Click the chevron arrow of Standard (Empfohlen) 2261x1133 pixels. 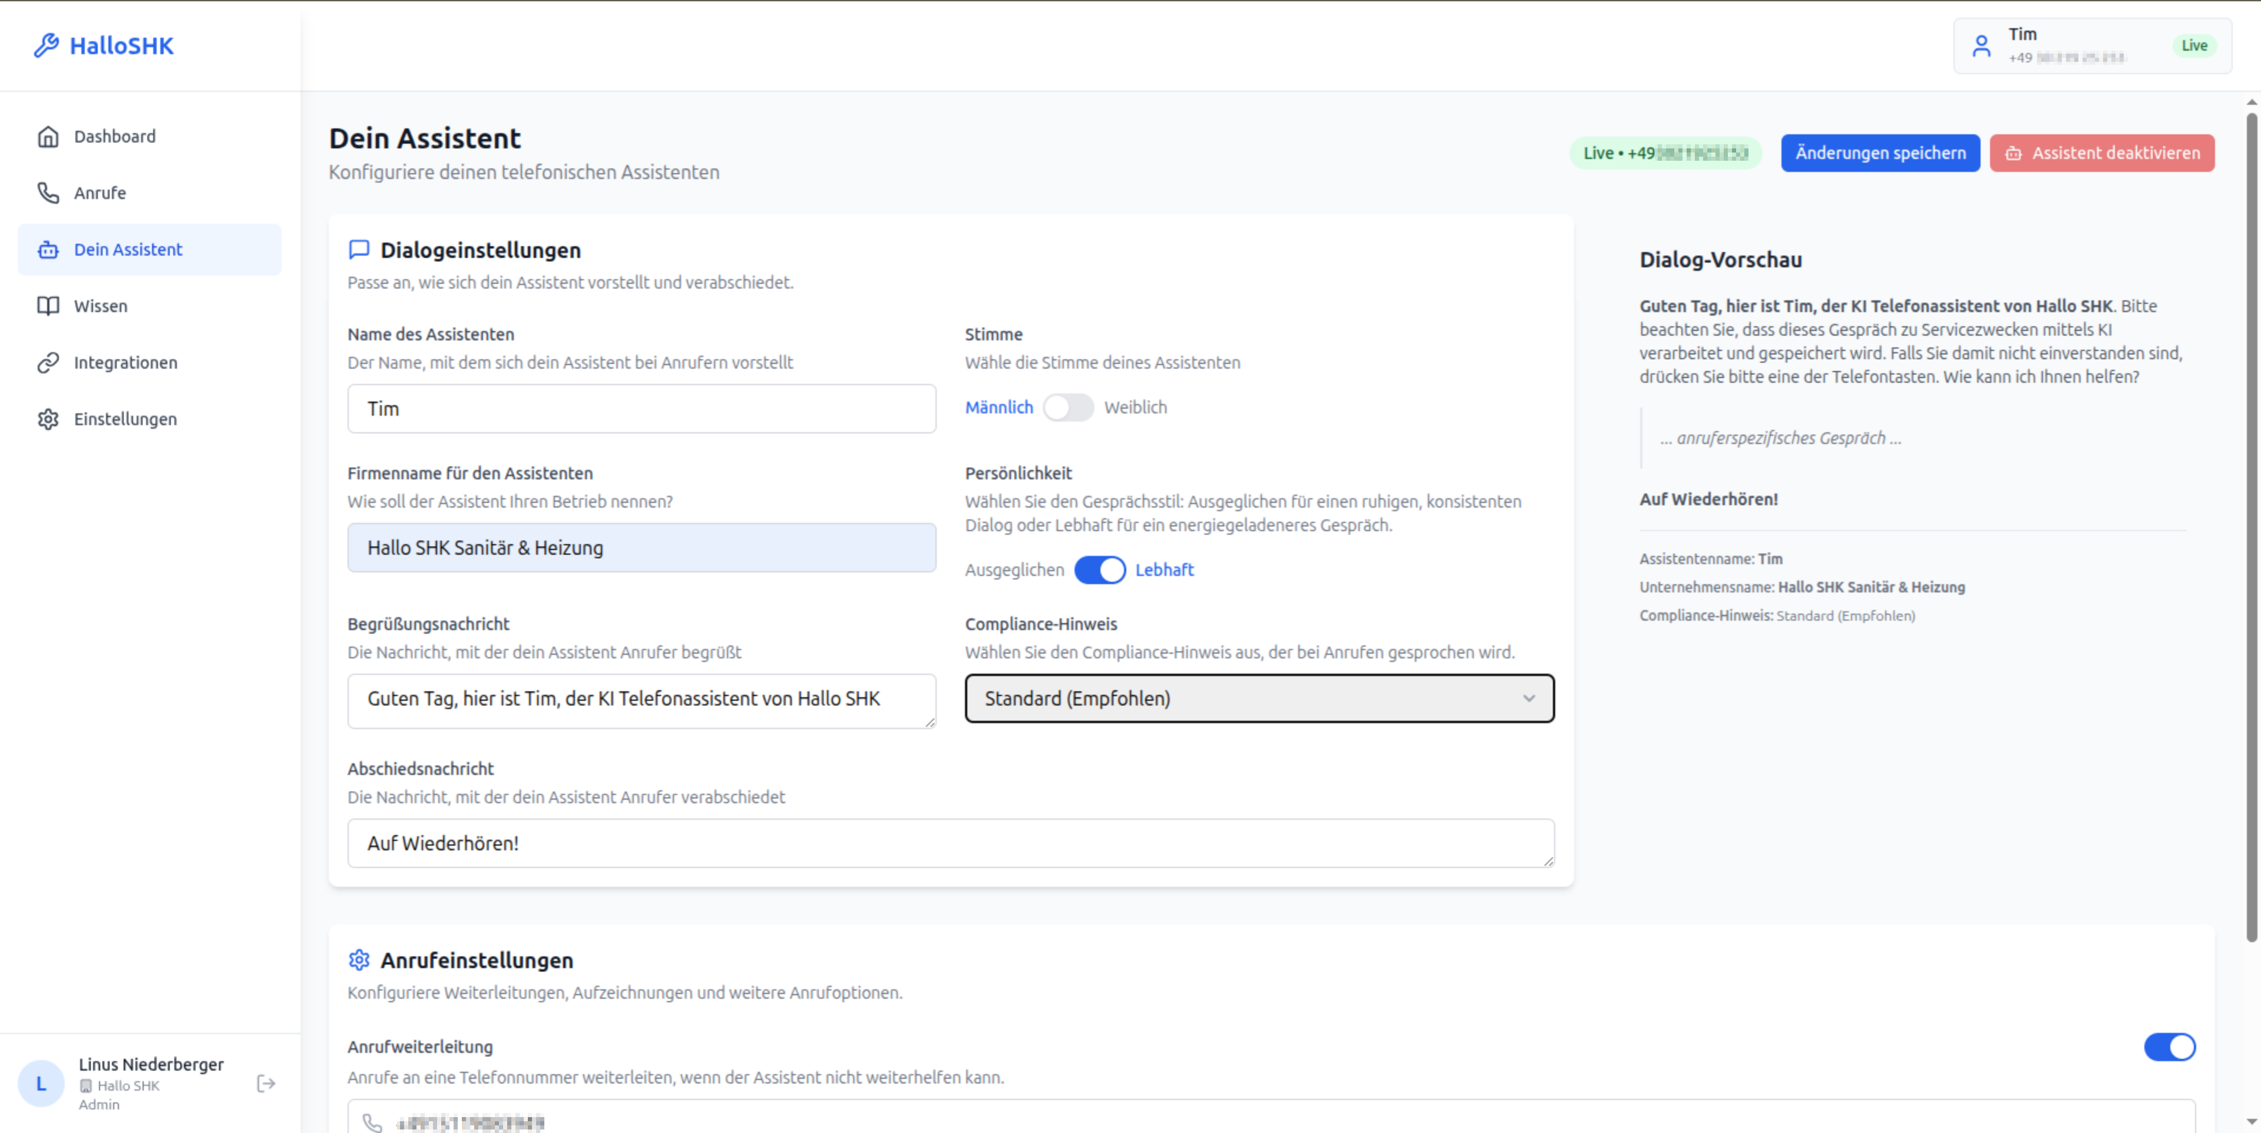pos(1529,698)
